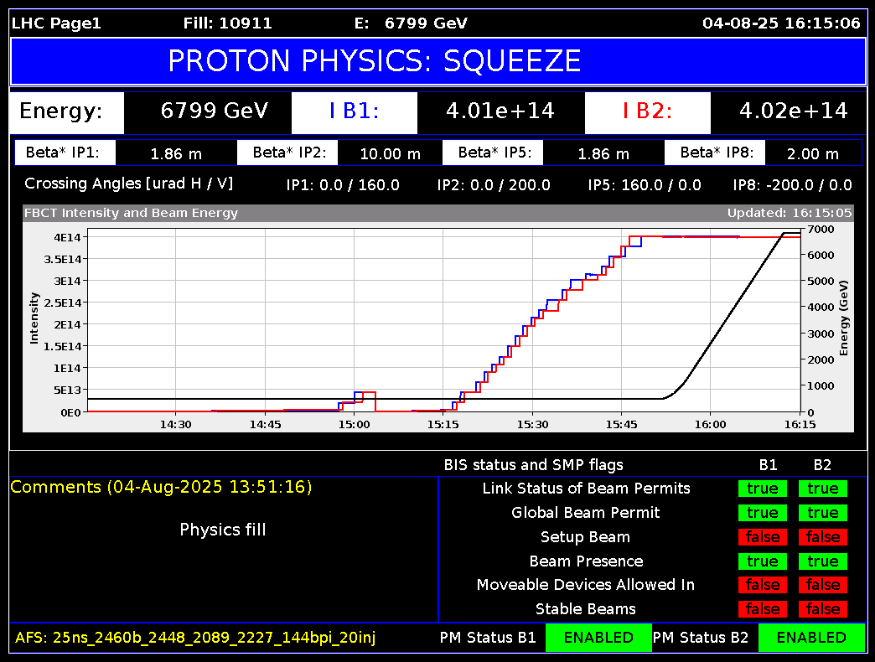Click the Setup Beam B2 false flag
This screenshot has height=662, width=875.
coord(822,537)
